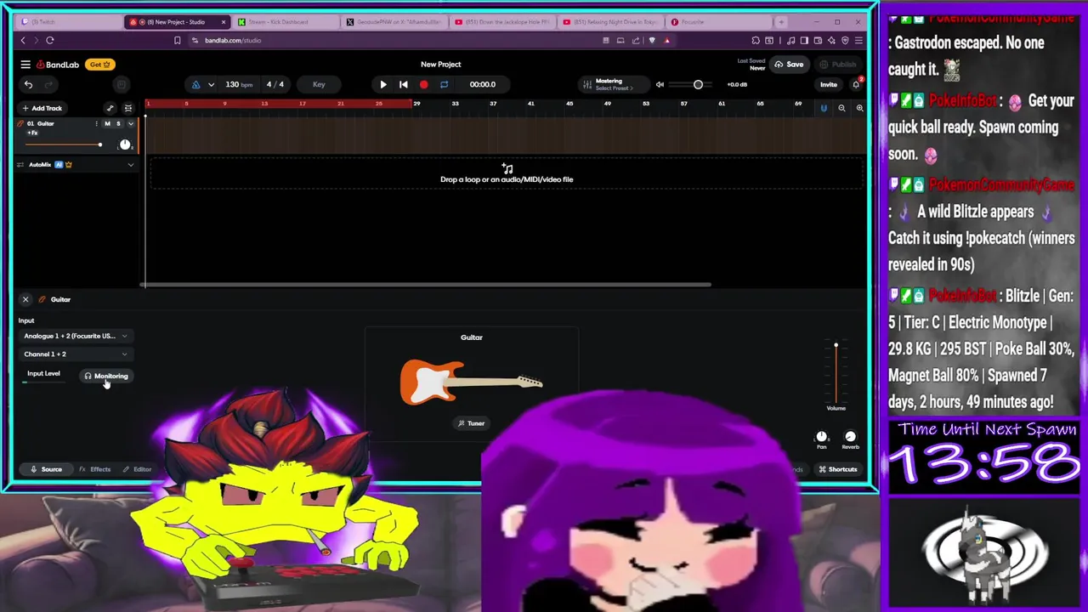The width and height of the screenshot is (1088, 612).
Task: Open the Key selector
Action: coord(319,84)
